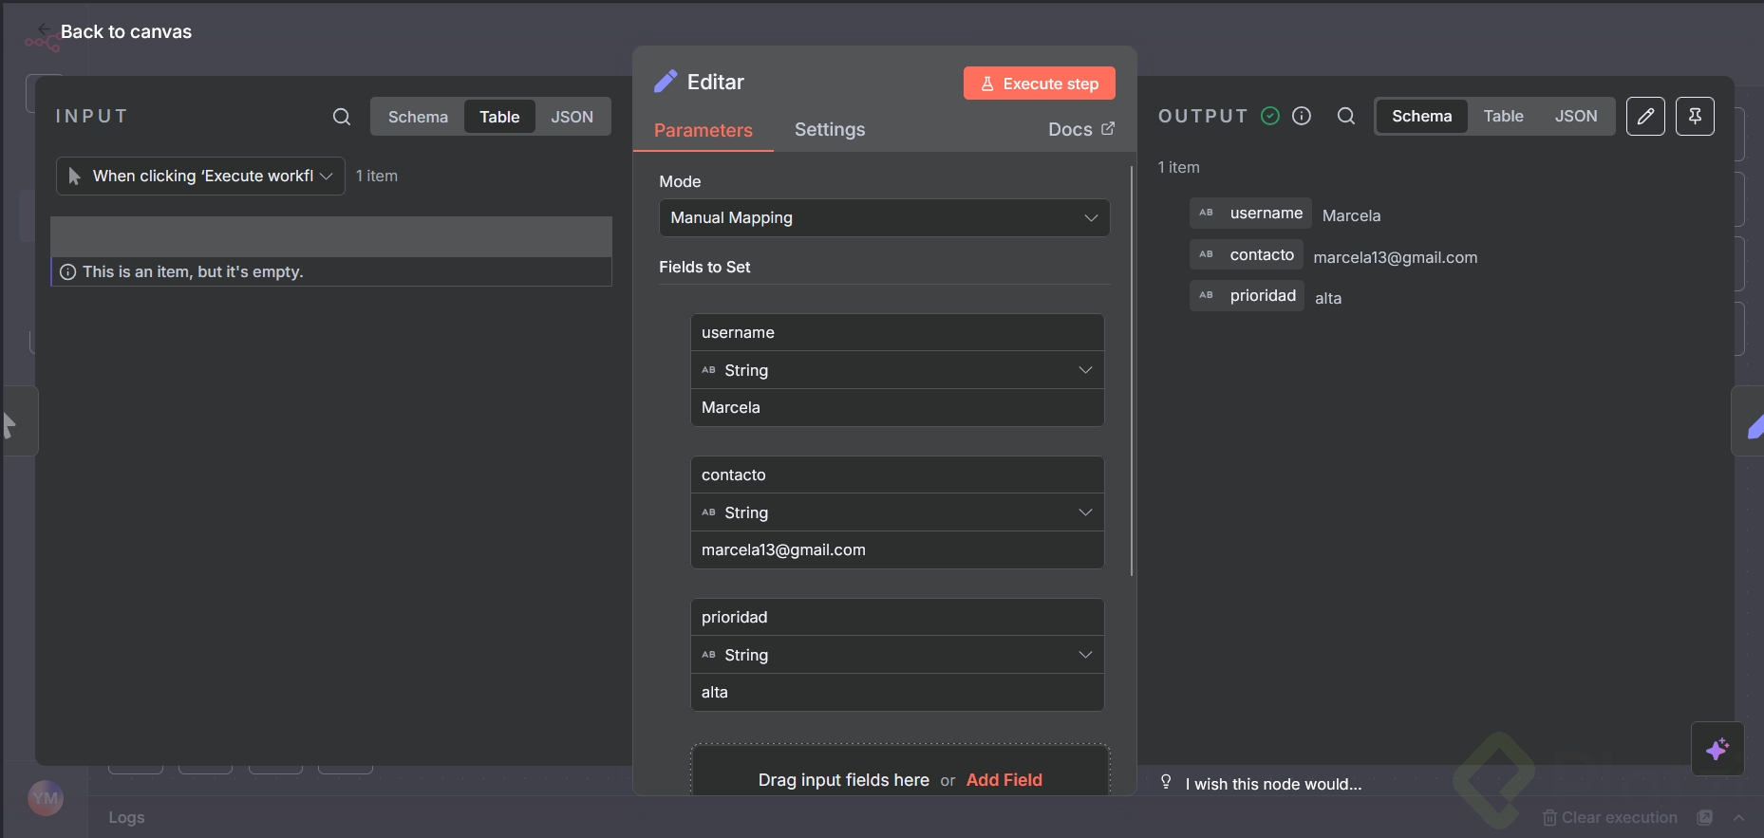Click Back to canvas
1764x838 pixels.
pyautogui.click(x=125, y=31)
